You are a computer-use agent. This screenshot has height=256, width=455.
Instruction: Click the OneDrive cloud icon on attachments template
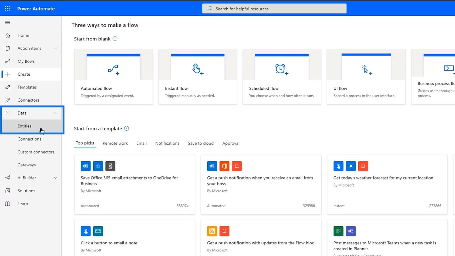(x=98, y=166)
